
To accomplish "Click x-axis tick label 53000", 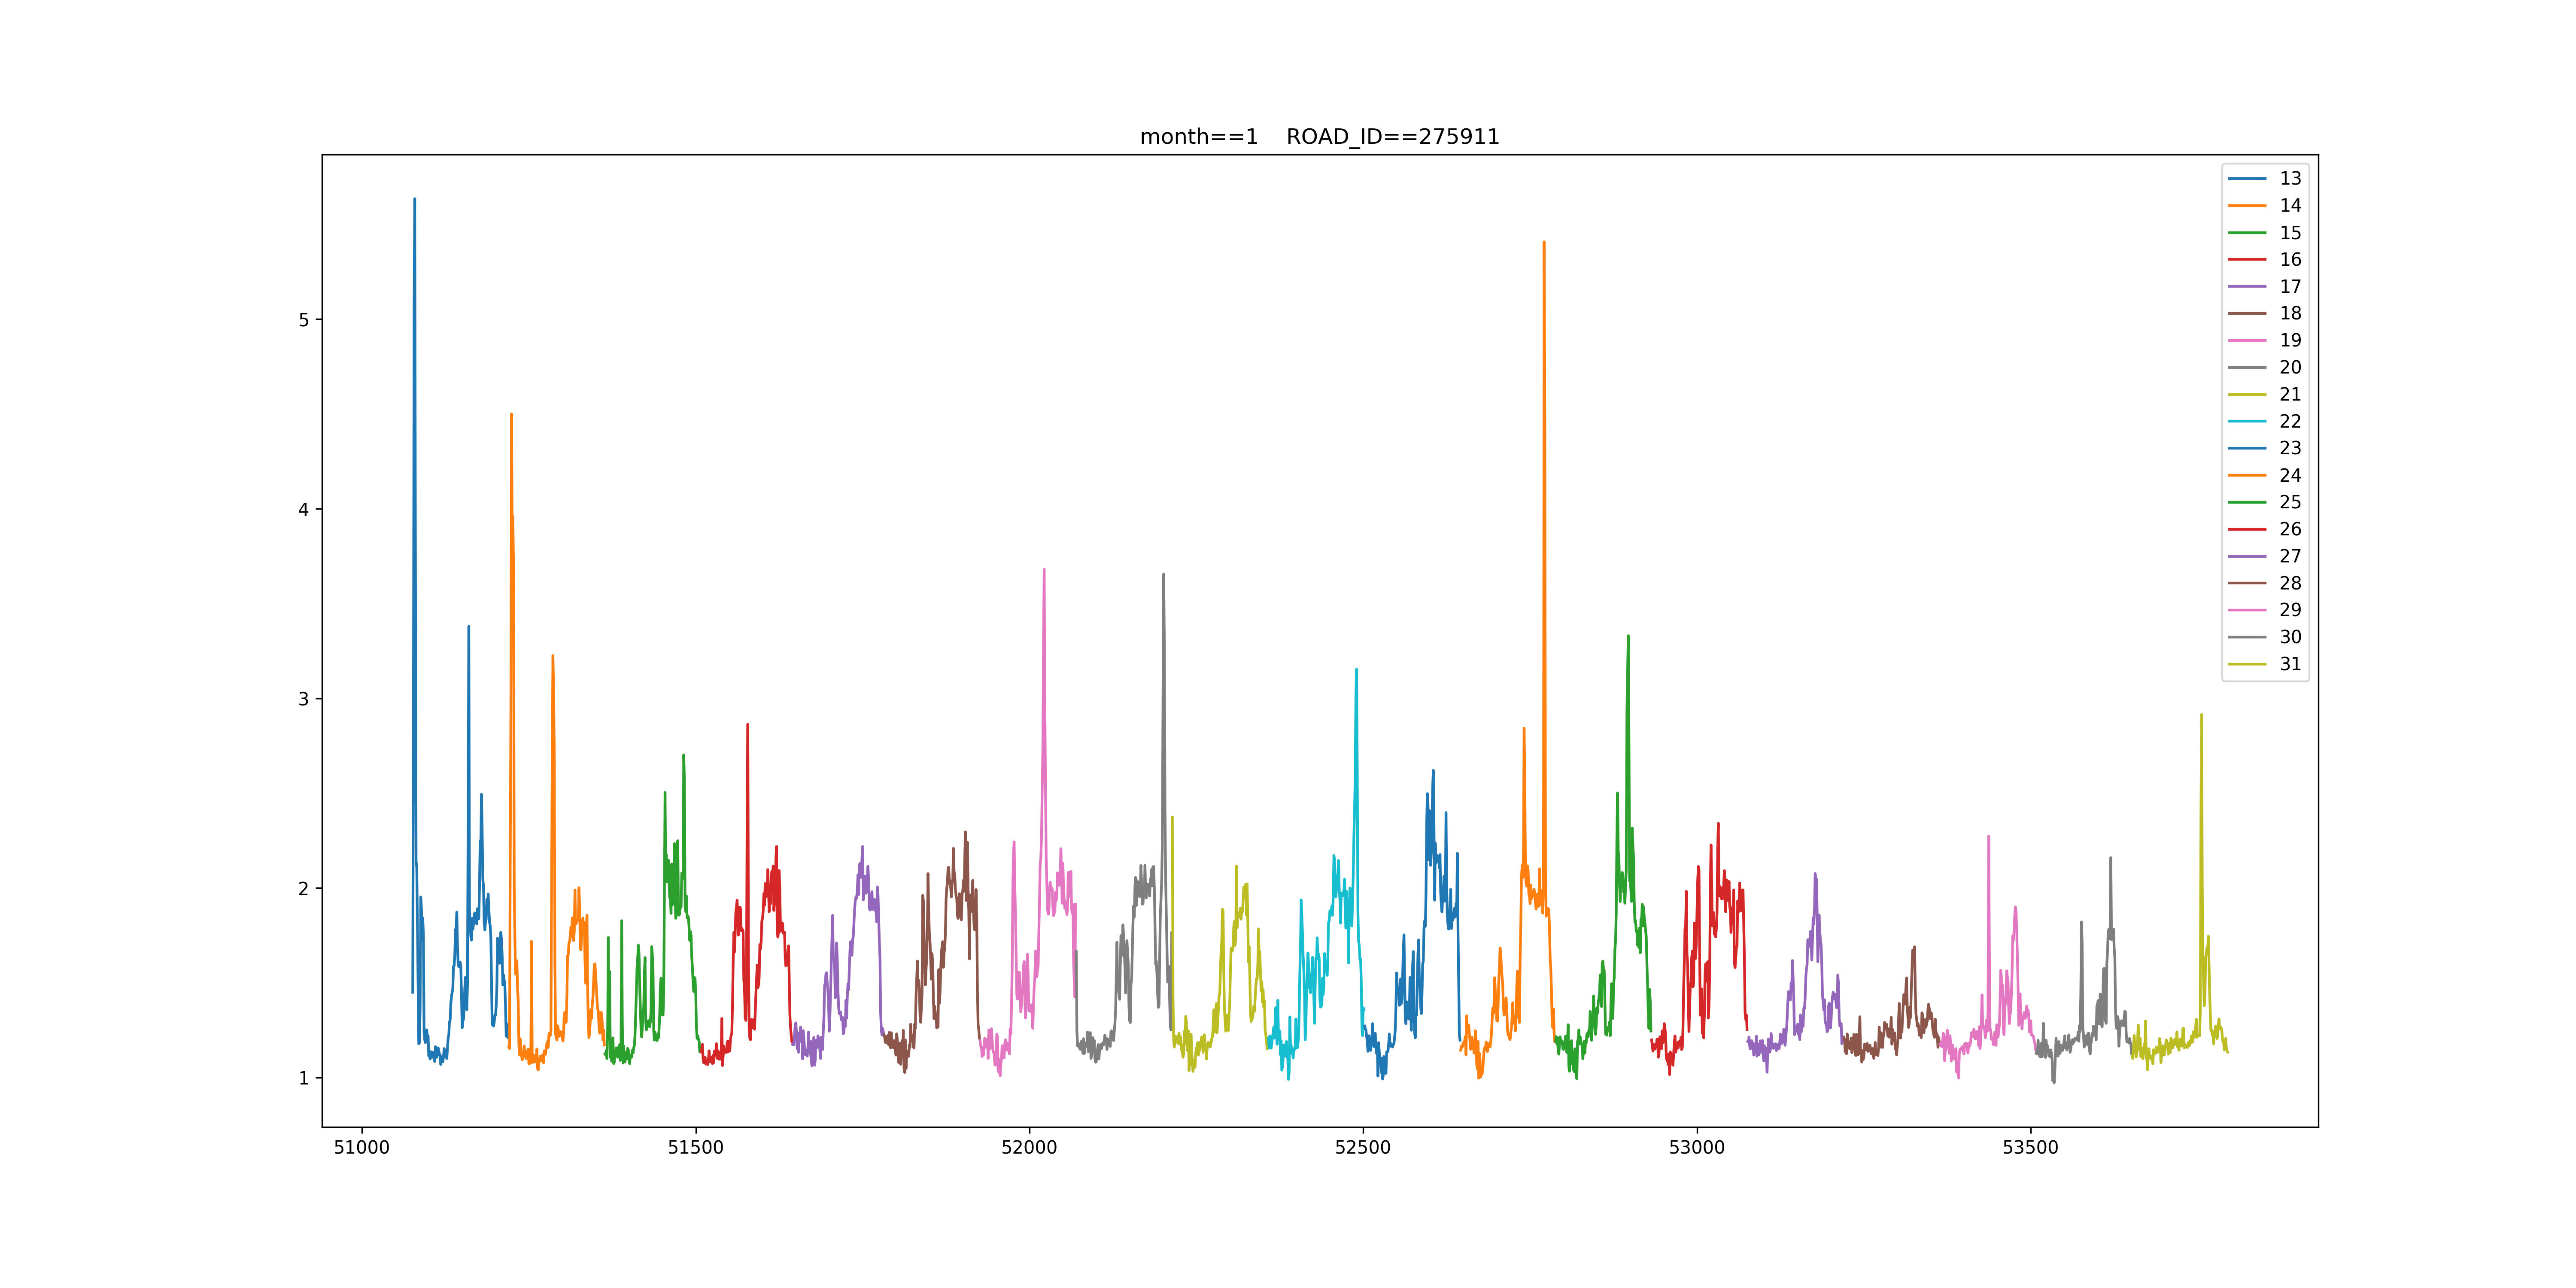I will click(1697, 1148).
